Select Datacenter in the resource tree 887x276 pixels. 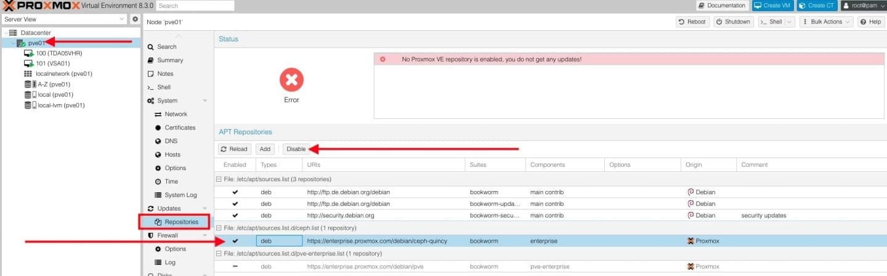[x=36, y=33]
